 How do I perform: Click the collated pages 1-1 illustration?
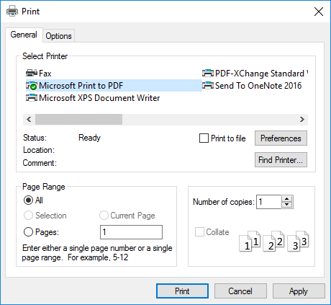[250, 241]
